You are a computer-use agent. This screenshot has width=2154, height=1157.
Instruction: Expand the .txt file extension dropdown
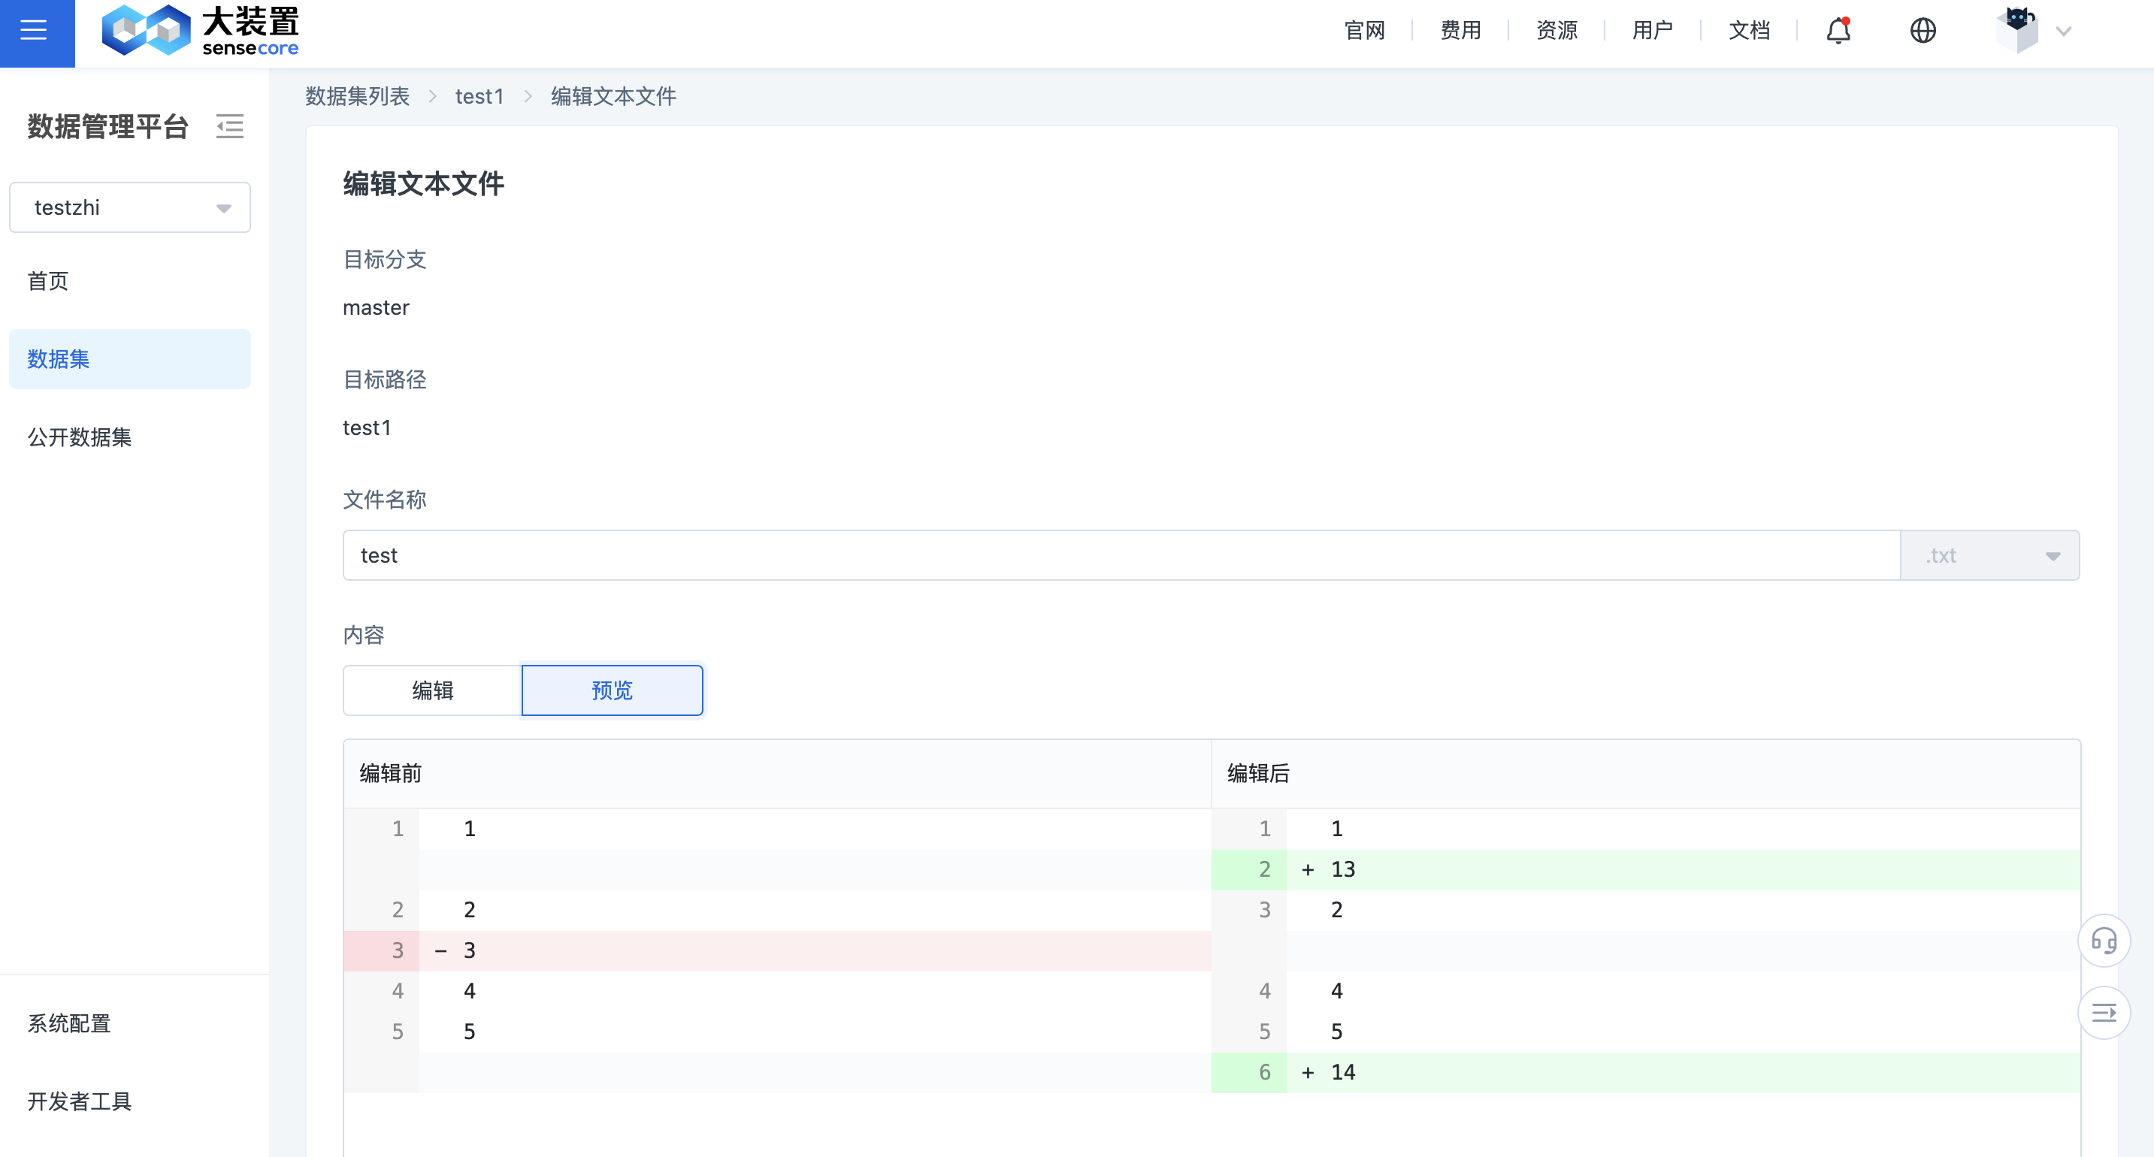[x=1989, y=555]
